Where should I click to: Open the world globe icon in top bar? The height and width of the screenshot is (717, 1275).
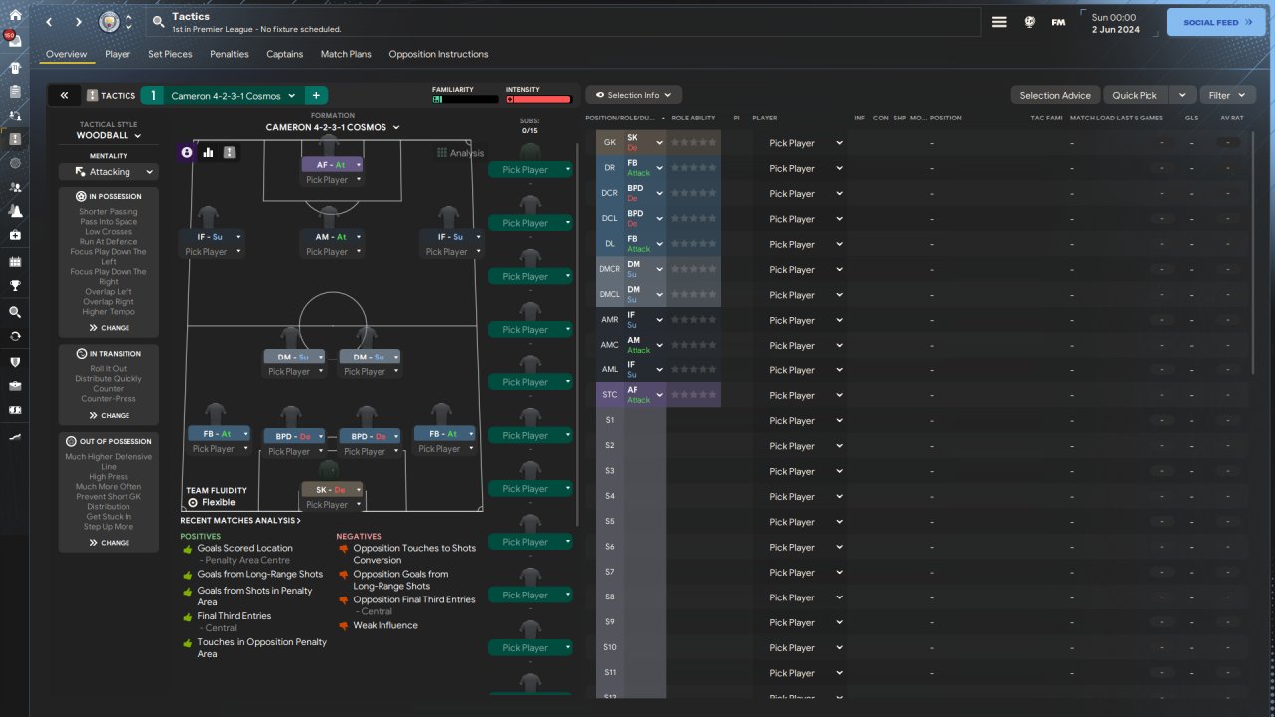click(1030, 22)
